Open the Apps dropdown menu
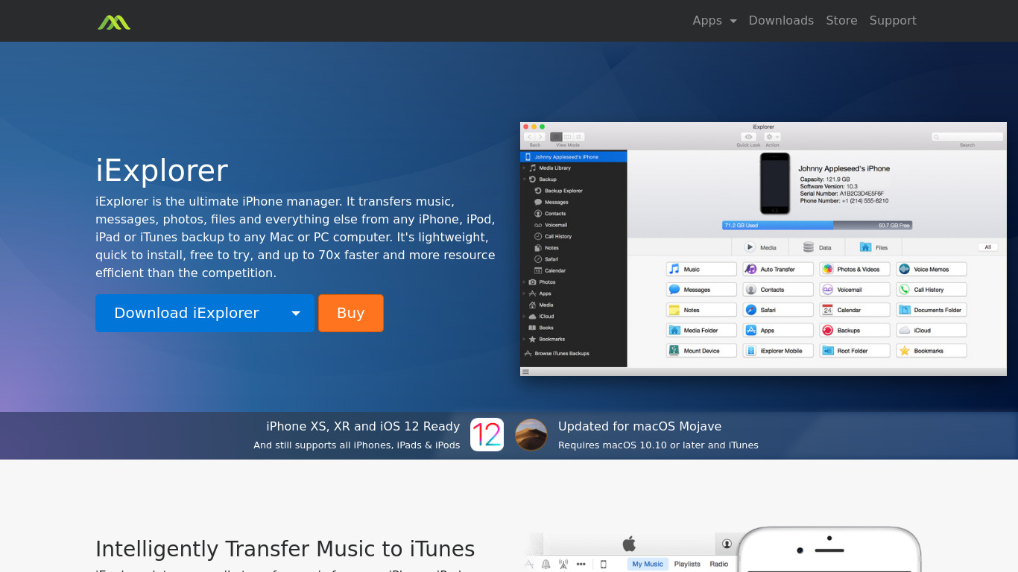The image size is (1018, 572). click(x=714, y=21)
